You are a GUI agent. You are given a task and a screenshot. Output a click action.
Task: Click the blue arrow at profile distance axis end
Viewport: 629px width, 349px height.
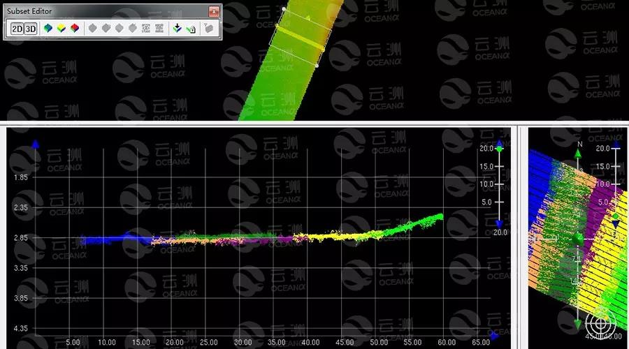coord(494,336)
